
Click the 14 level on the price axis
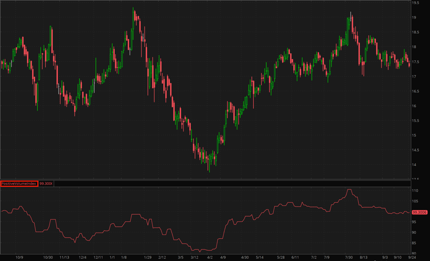(x=415, y=165)
